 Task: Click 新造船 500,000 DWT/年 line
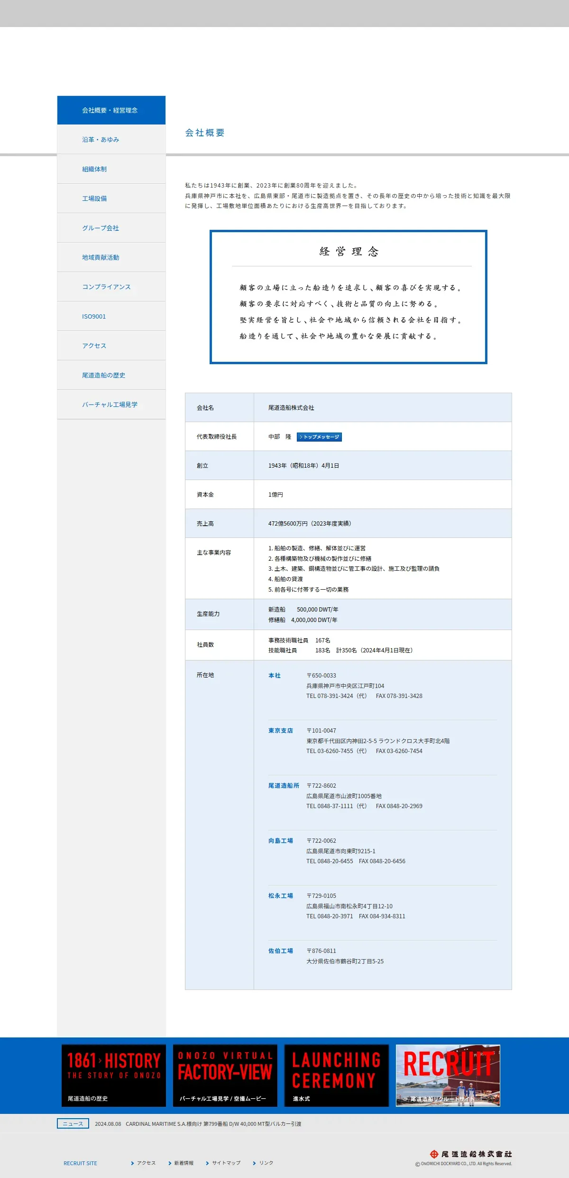pyautogui.click(x=303, y=610)
